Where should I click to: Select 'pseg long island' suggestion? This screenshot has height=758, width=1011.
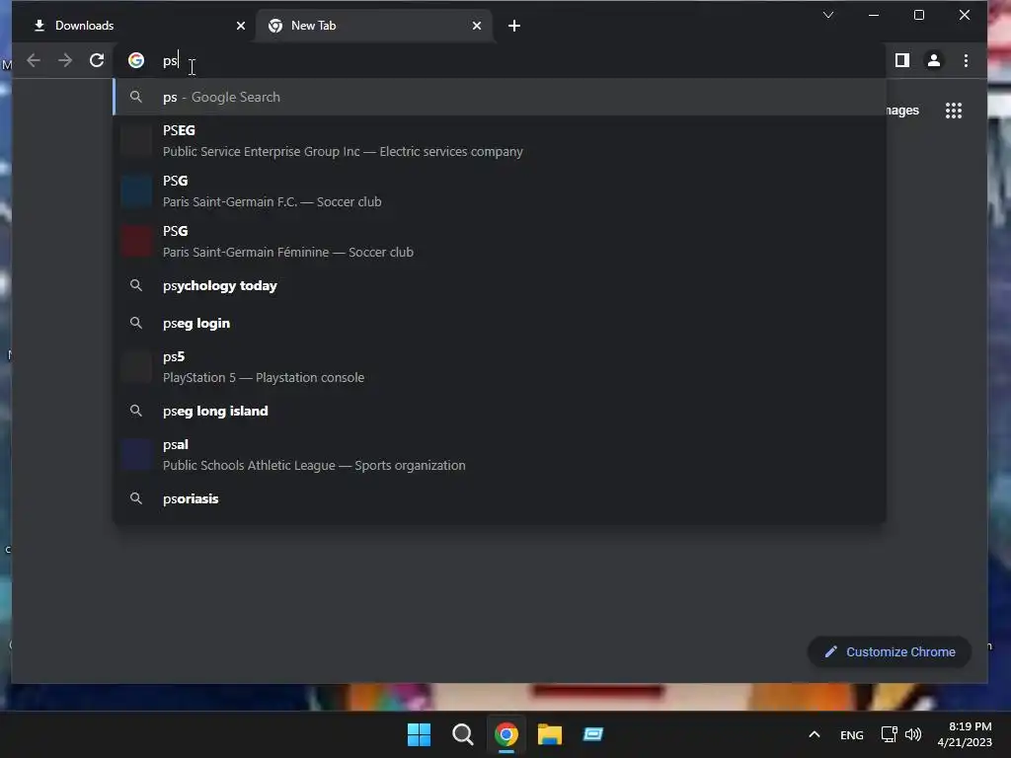(500, 411)
